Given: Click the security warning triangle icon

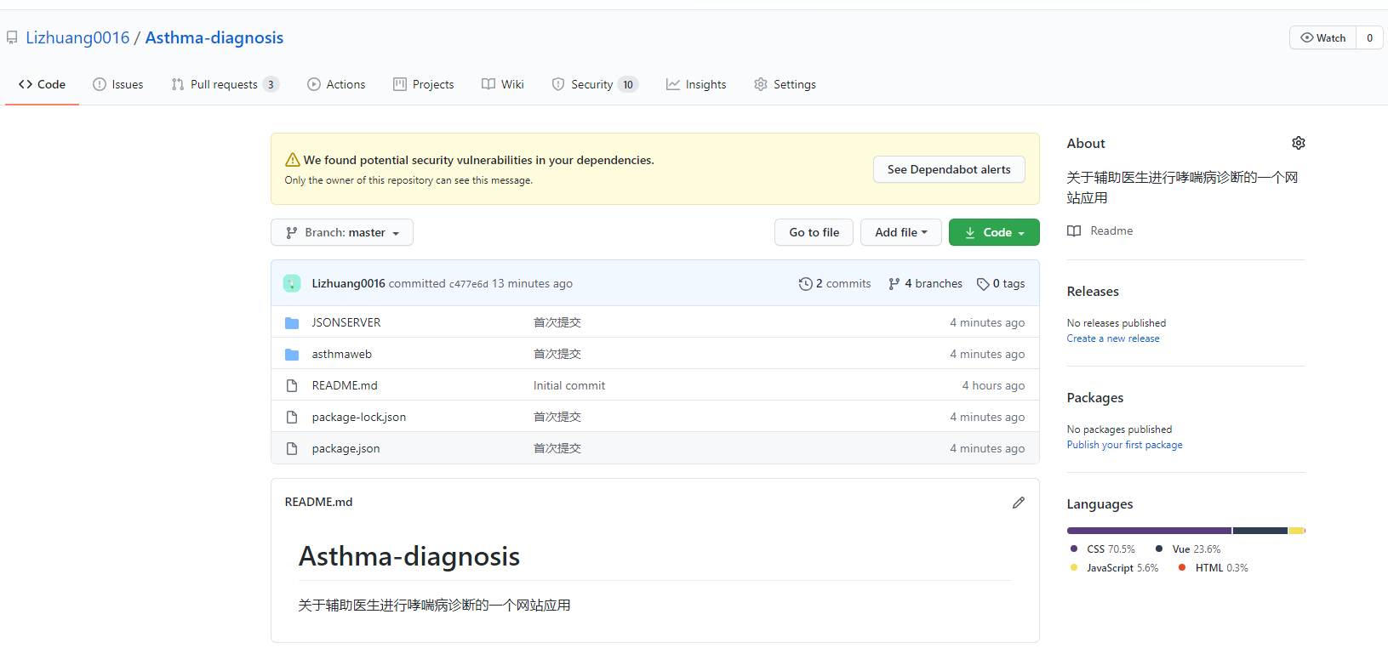Looking at the screenshot, I should pos(292,160).
